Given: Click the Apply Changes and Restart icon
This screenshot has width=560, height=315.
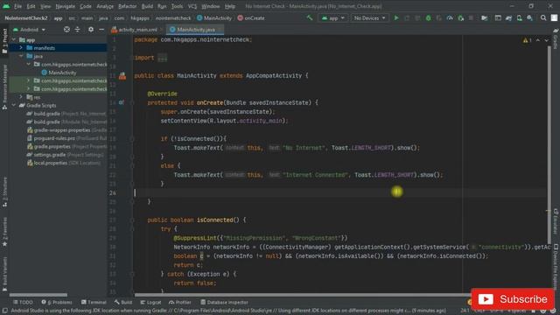Looking at the screenshot, I should [x=407, y=17].
